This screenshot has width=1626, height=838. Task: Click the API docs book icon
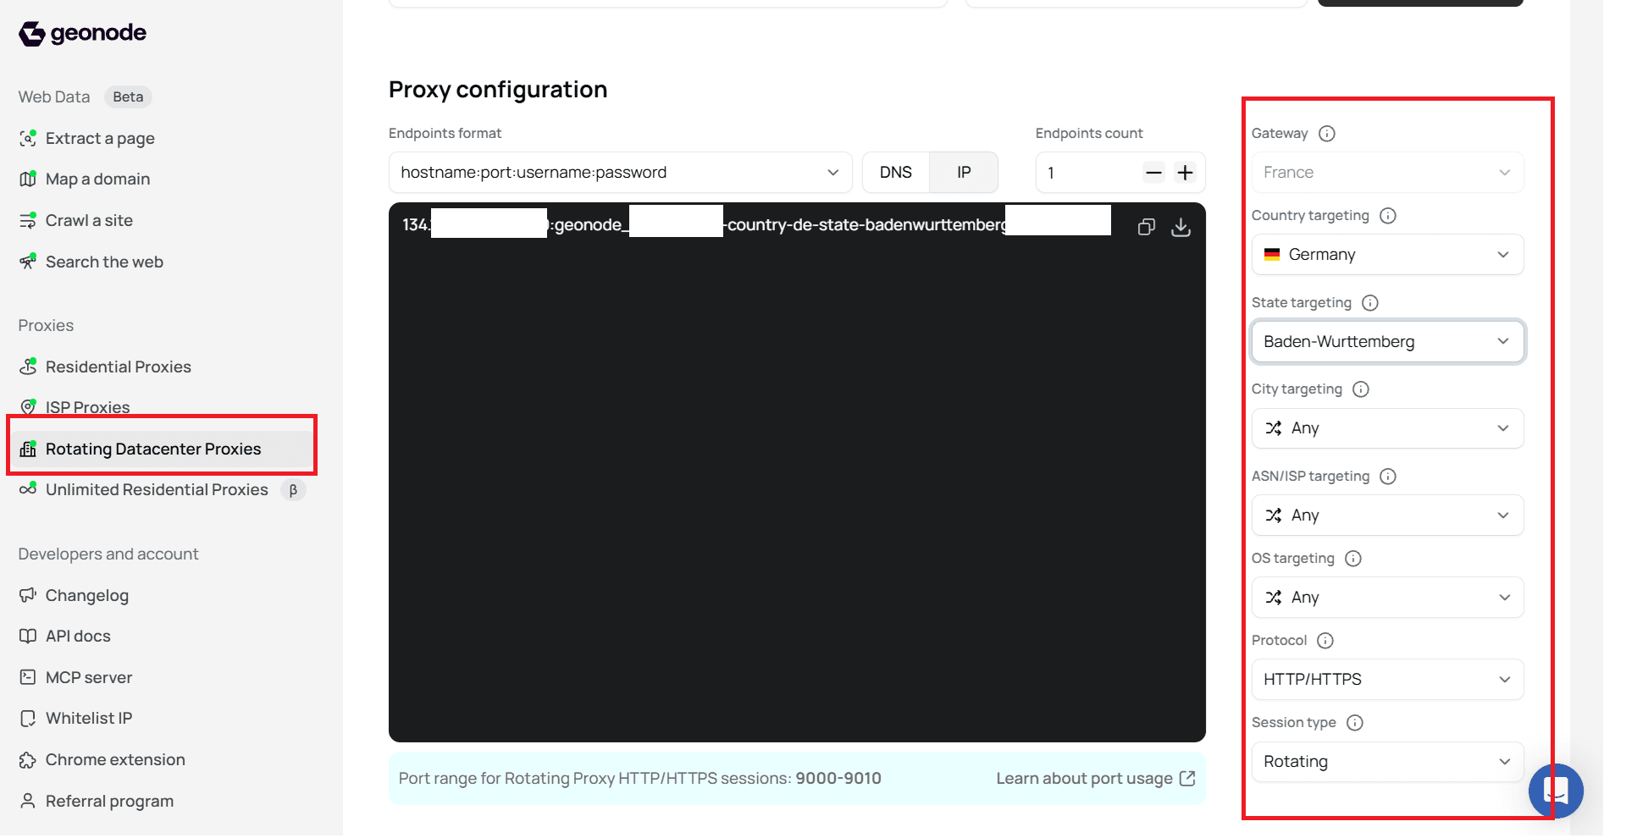tap(28, 636)
